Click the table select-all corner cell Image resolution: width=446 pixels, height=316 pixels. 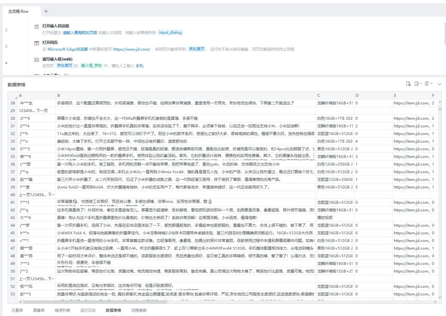pyautogui.click(x=13, y=95)
